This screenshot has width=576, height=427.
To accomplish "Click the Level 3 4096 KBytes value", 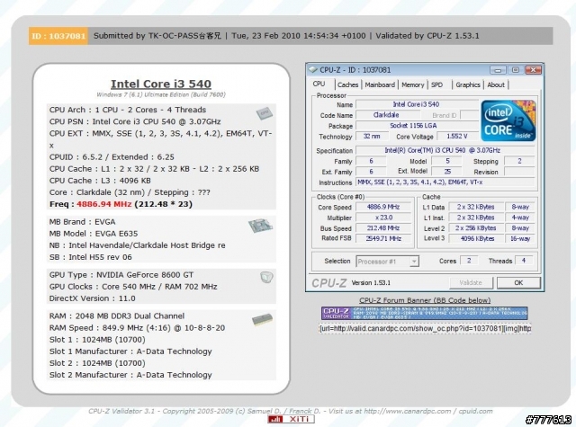I will (x=477, y=238).
